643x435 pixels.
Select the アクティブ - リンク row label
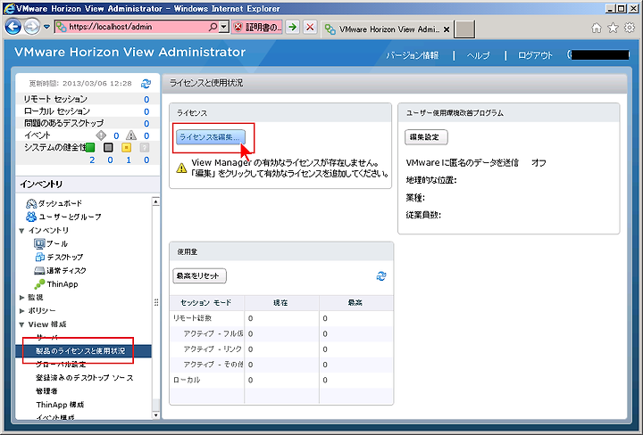tap(213, 349)
